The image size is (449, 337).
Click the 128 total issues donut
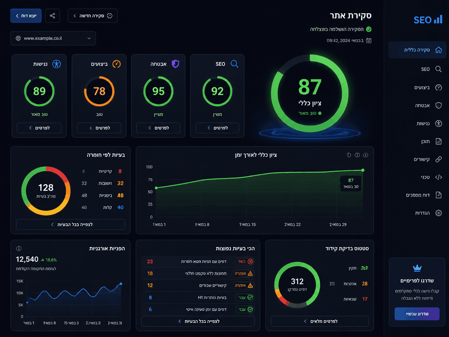[x=46, y=191]
